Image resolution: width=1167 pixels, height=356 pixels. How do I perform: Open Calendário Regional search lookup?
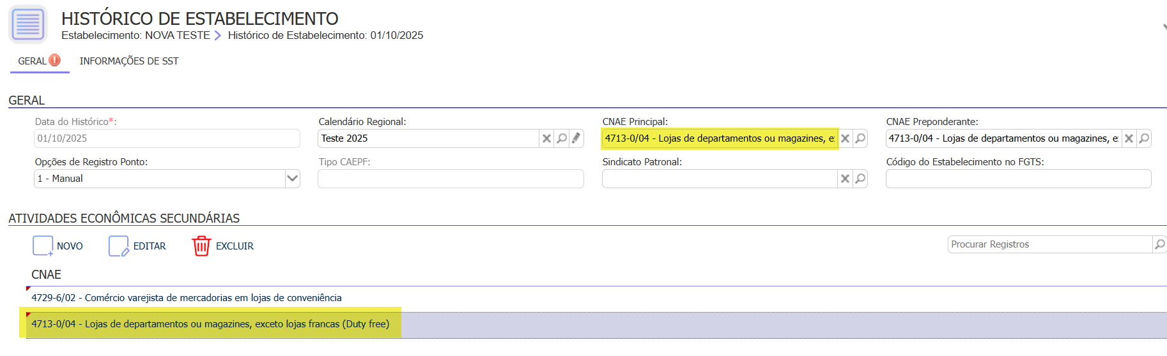[562, 138]
